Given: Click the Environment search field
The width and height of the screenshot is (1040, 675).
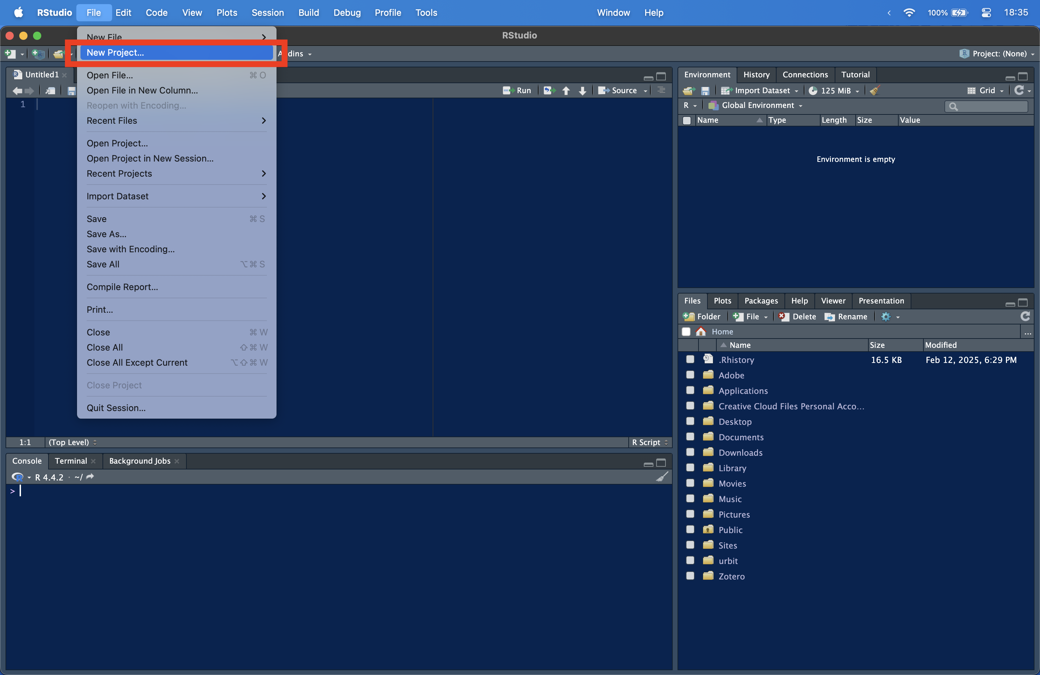Looking at the screenshot, I should click(986, 106).
